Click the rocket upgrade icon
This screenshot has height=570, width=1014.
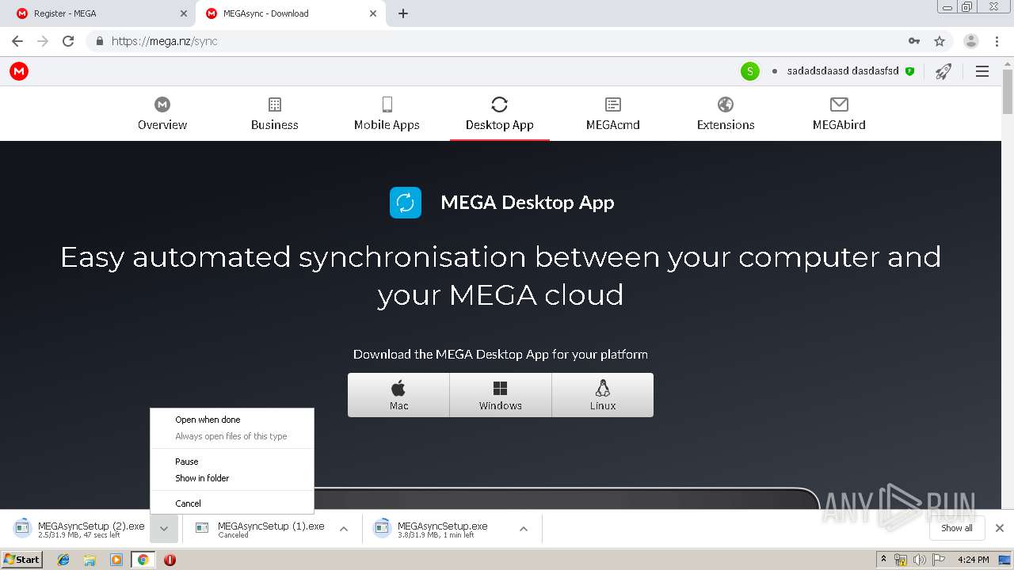[x=943, y=71]
